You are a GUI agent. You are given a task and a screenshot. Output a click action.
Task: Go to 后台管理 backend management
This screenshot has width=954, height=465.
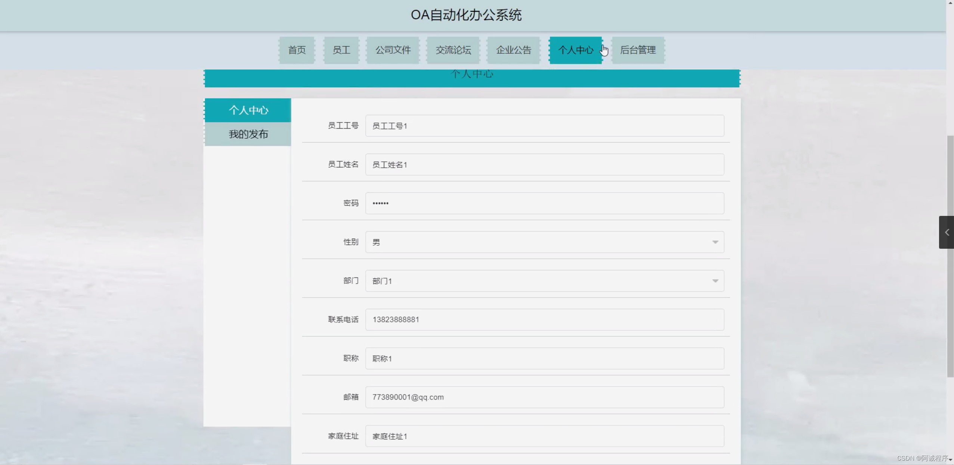point(637,50)
